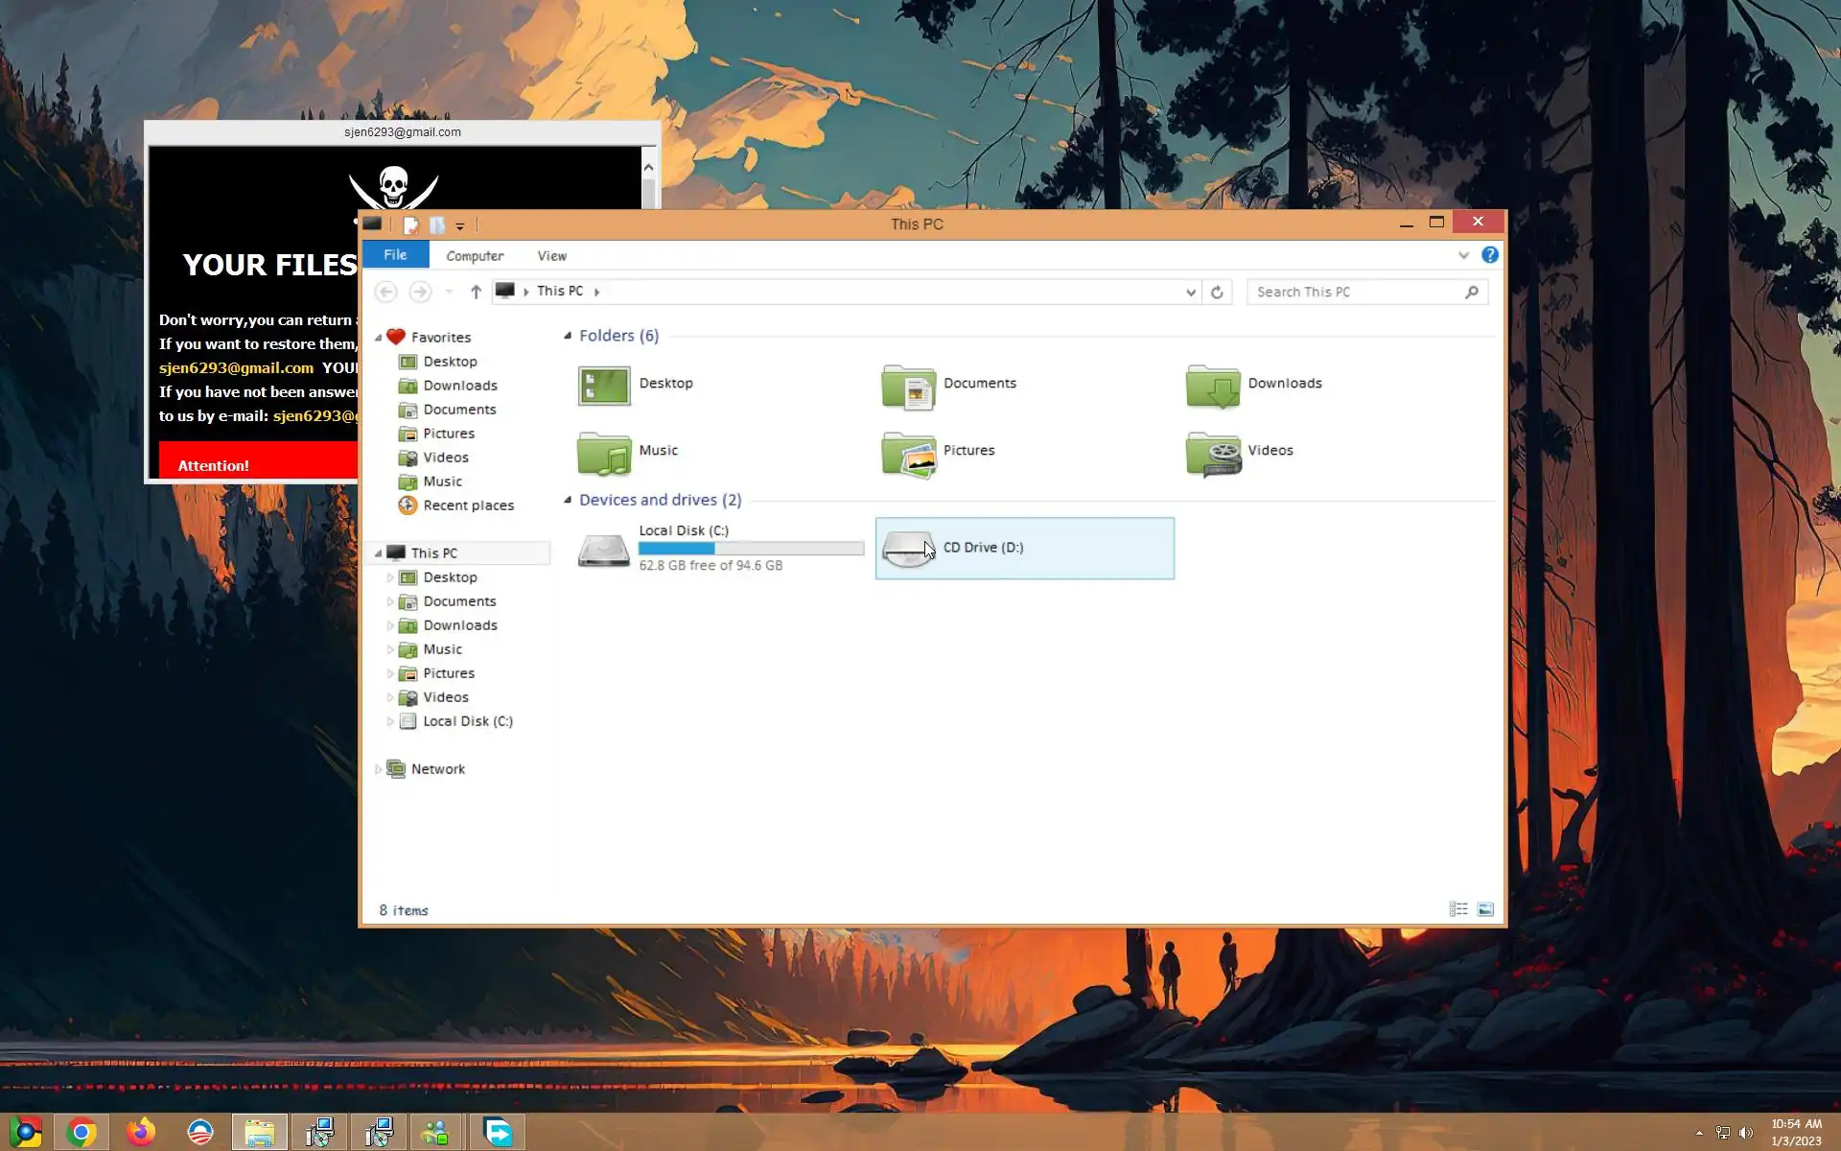Open the Videos folder icon
Image resolution: width=1841 pixels, height=1151 pixels.
[1212, 453]
